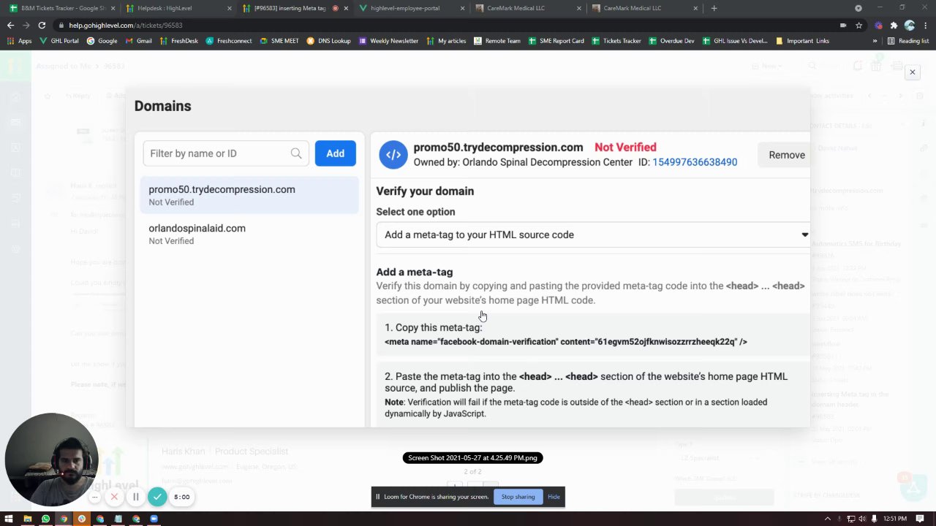This screenshot has width=936, height=526.
Task: Open the Apps bookmarks shortcut
Action: pyautogui.click(x=20, y=41)
